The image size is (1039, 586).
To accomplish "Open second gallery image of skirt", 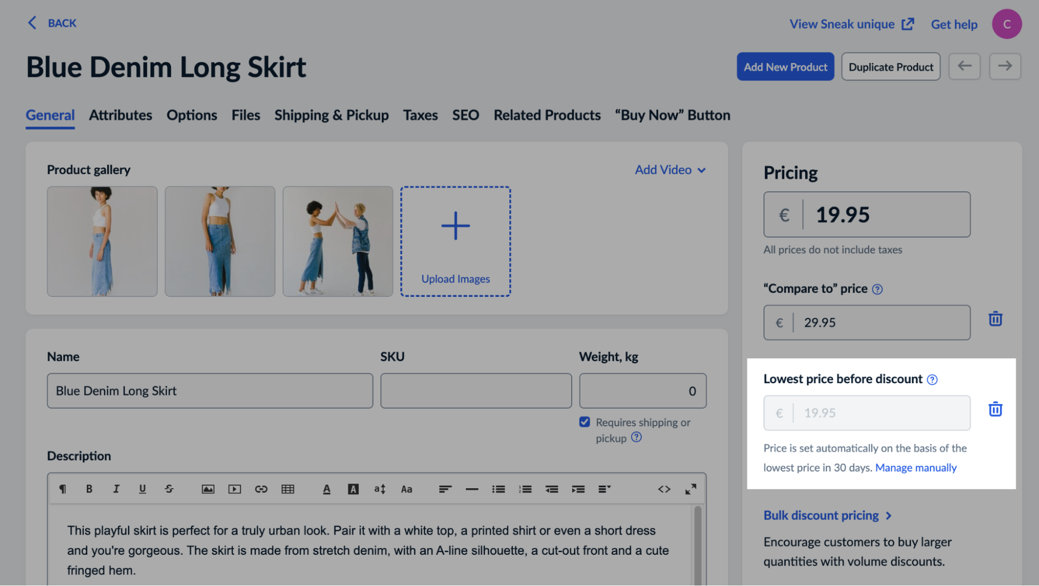I will pos(220,241).
